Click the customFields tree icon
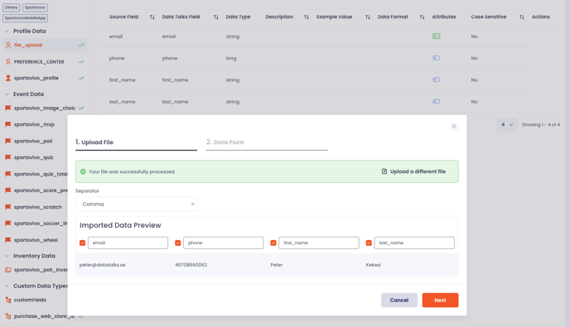This screenshot has height=327, width=570. click(8, 301)
